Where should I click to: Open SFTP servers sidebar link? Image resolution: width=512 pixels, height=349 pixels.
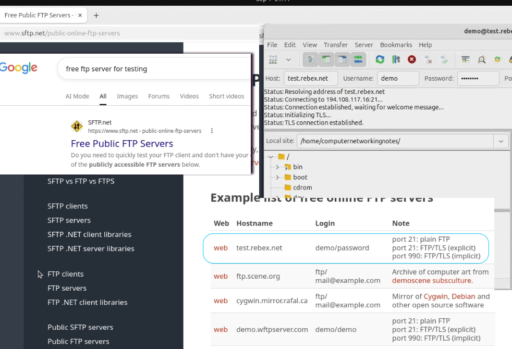point(69,220)
